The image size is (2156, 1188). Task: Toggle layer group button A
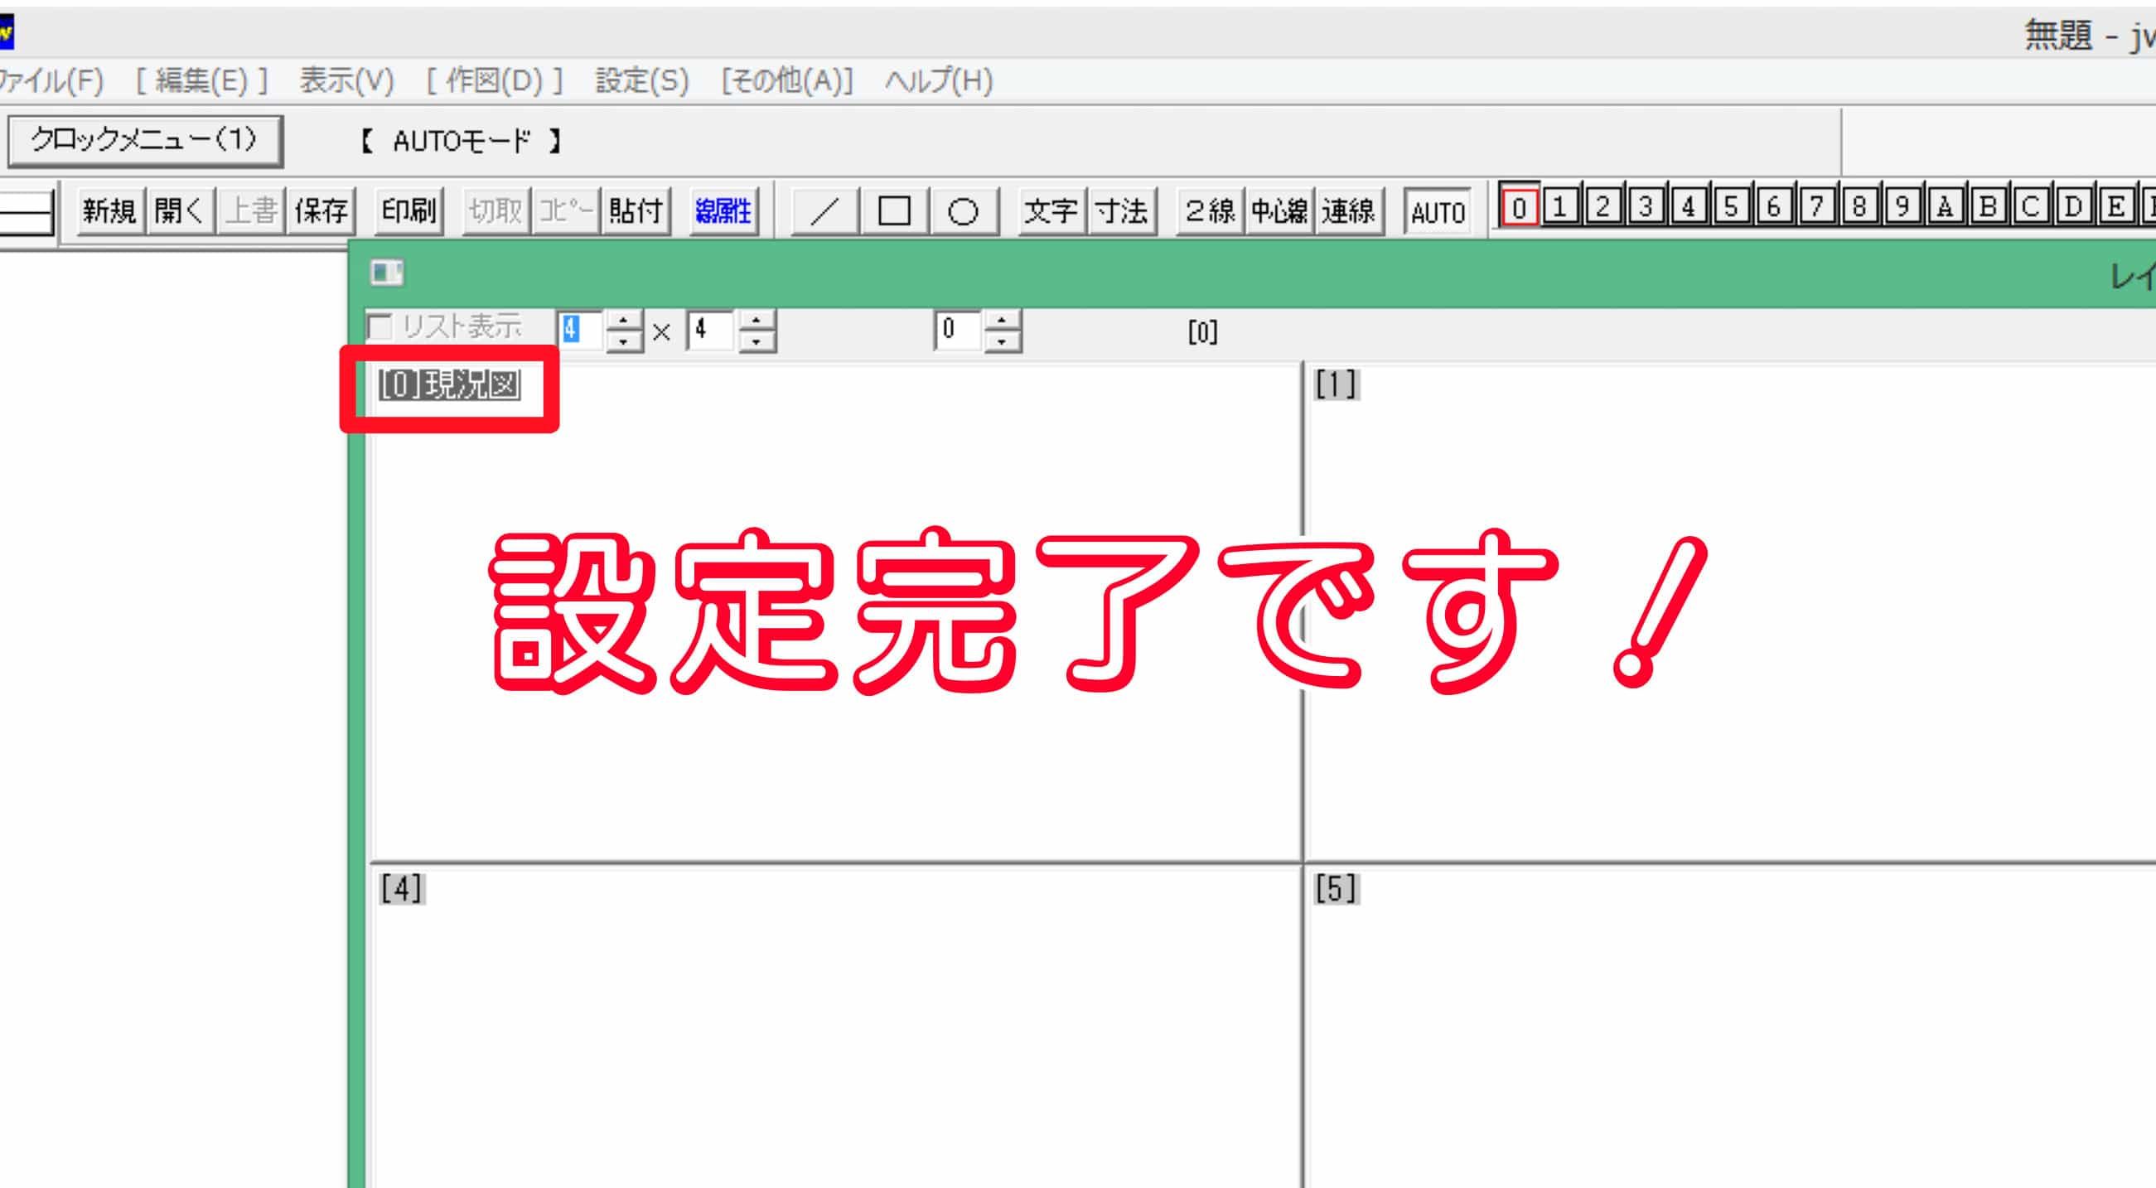(x=1945, y=206)
